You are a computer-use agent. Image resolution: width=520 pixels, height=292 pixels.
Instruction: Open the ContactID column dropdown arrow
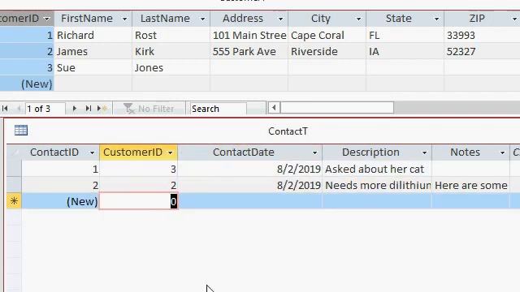point(92,152)
